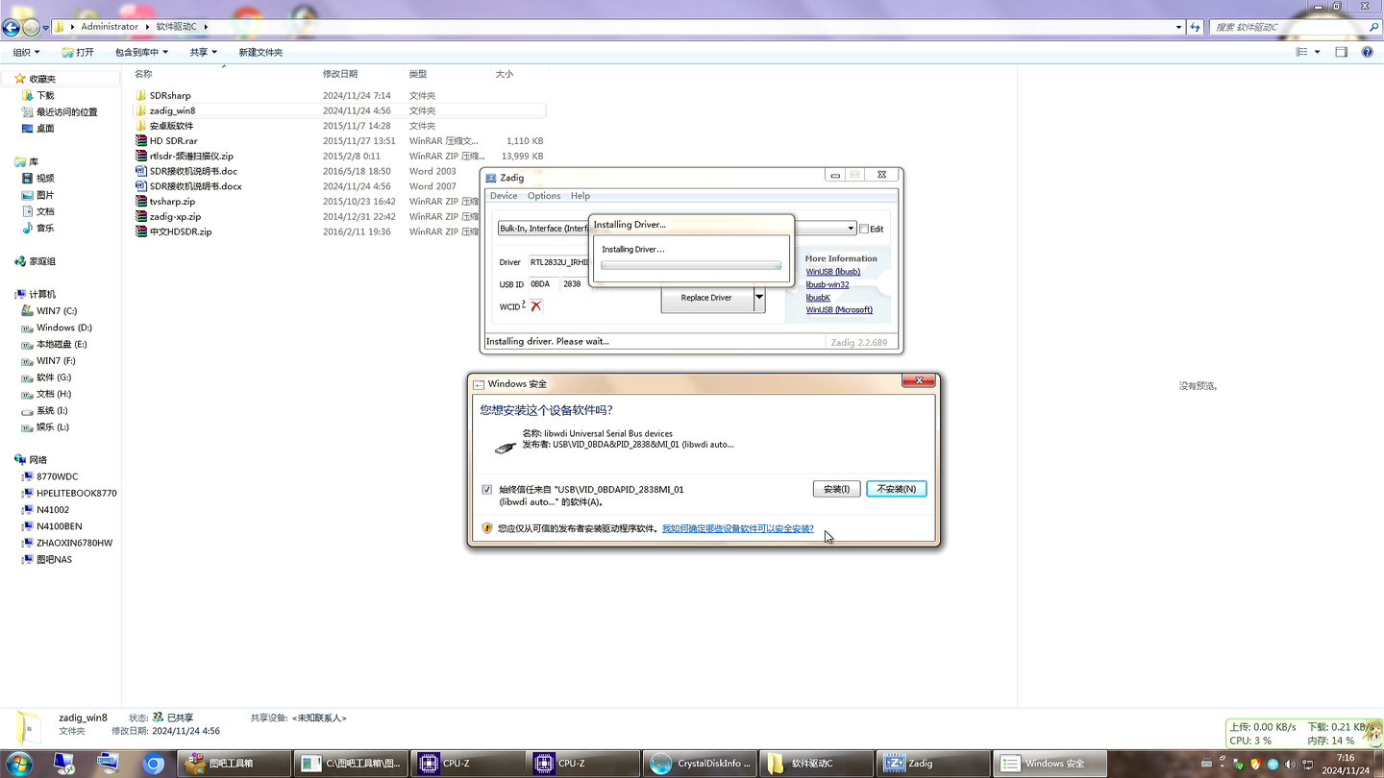This screenshot has width=1384, height=778.
Task: Select the rtlsdr-频谱扫描仪.zip archive
Action: coord(191,156)
